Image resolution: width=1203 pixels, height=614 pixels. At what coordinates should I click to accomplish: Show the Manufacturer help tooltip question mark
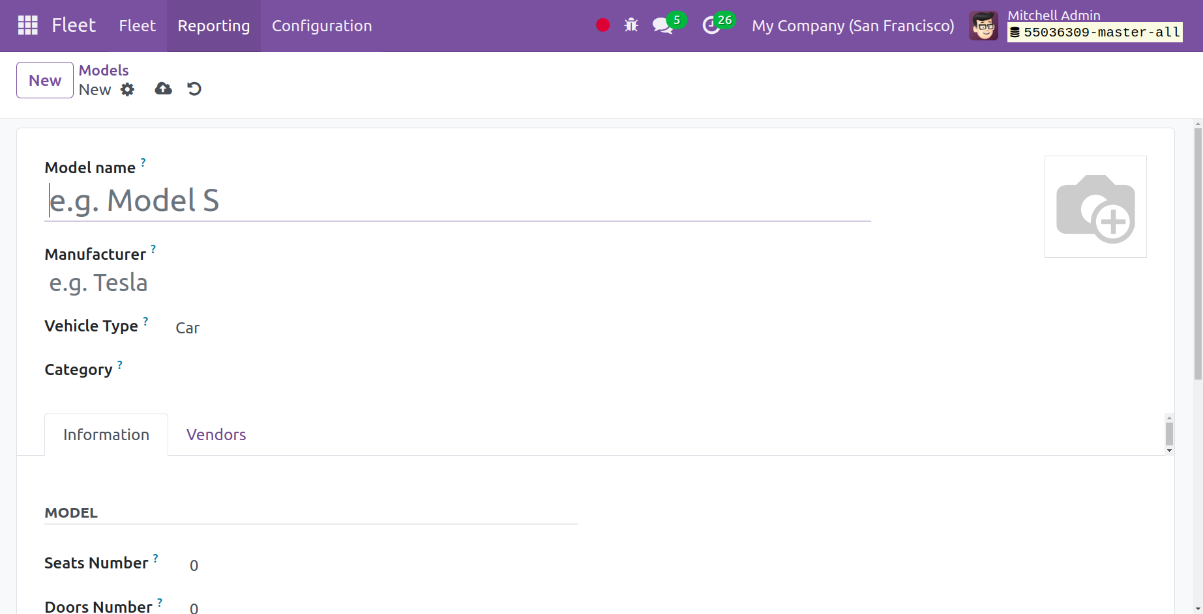coord(153,249)
